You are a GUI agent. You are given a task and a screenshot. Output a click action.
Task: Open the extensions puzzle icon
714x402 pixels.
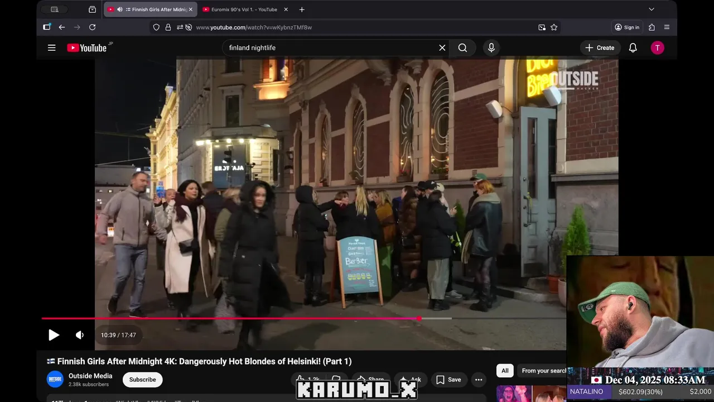(652, 27)
